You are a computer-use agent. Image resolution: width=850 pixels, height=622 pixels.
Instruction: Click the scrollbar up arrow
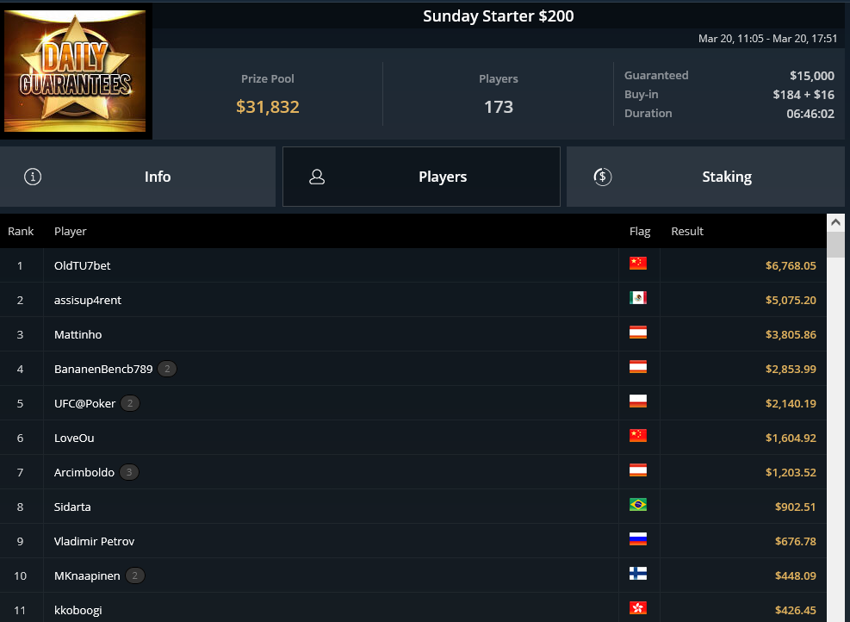[835, 222]
